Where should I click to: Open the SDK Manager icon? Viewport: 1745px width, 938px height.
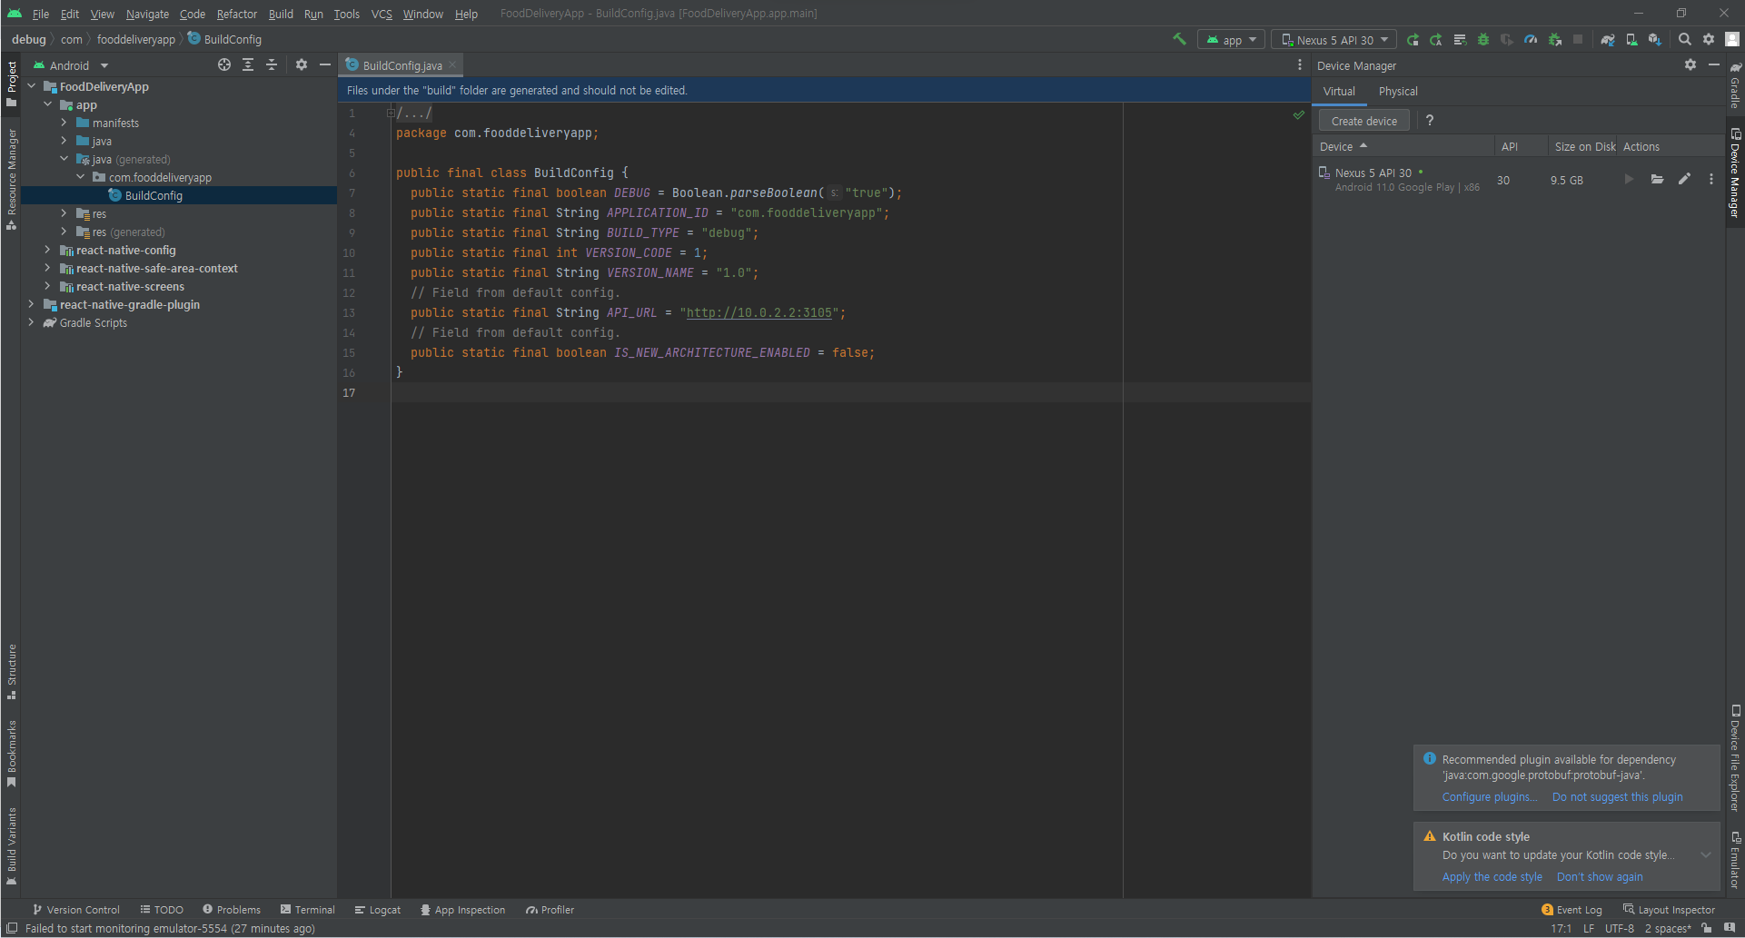pyautogui.click(x=1655, y=40)
